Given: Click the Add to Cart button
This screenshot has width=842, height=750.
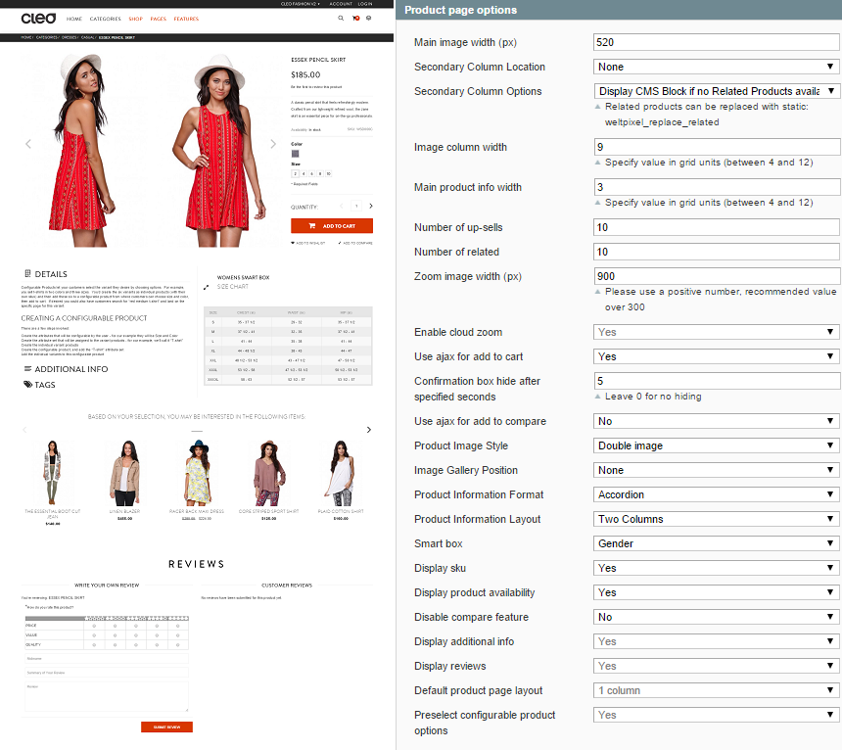Looking at the screenshot, I should point(332,226).
